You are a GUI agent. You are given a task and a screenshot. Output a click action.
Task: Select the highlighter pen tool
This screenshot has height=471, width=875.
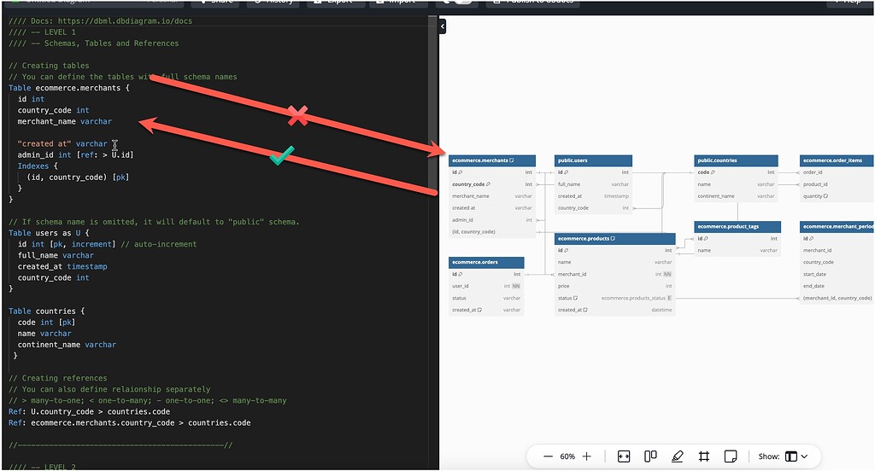click(x=678, y=456)
